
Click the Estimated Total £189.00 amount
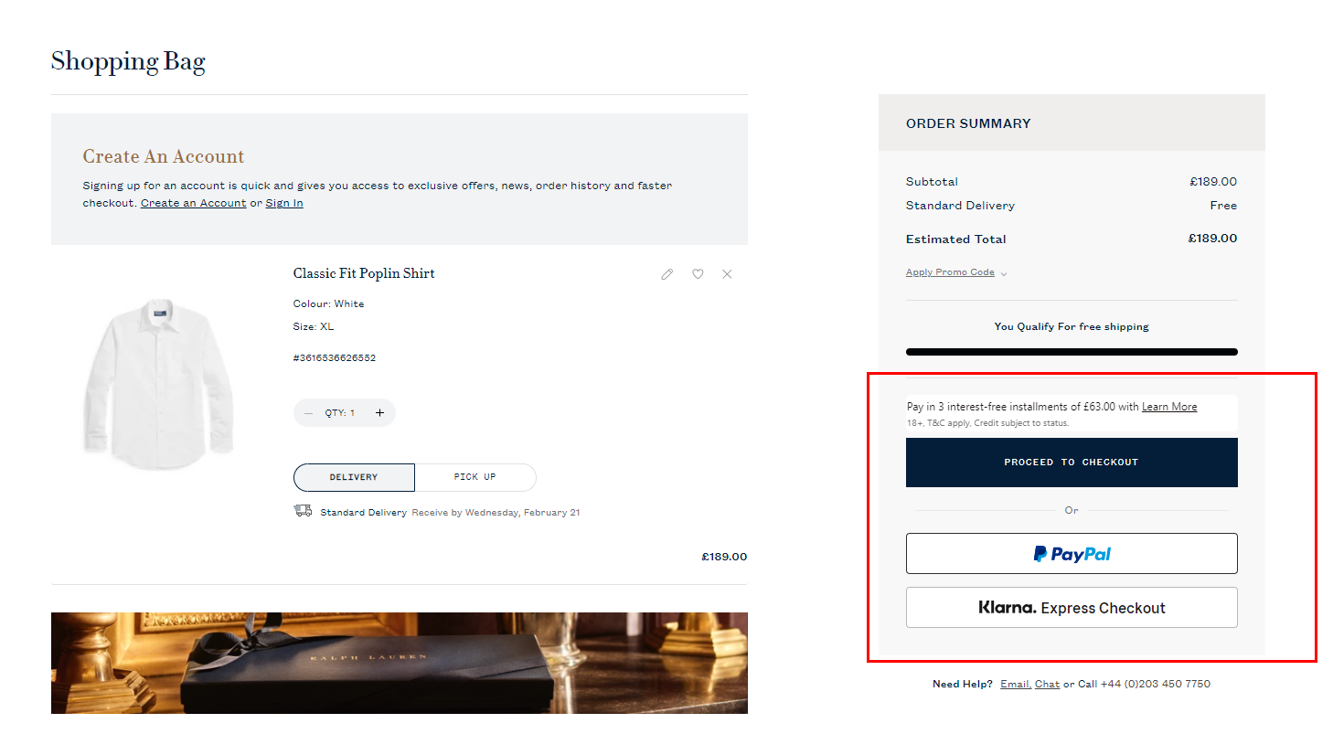click(x=1212, y=239)
